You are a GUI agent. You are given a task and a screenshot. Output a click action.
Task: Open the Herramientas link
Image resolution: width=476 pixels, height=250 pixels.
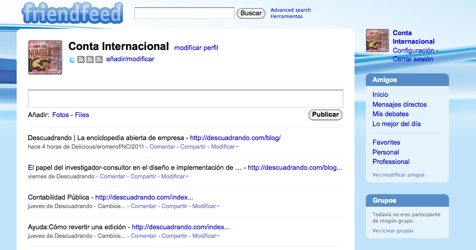click(286, 16)
